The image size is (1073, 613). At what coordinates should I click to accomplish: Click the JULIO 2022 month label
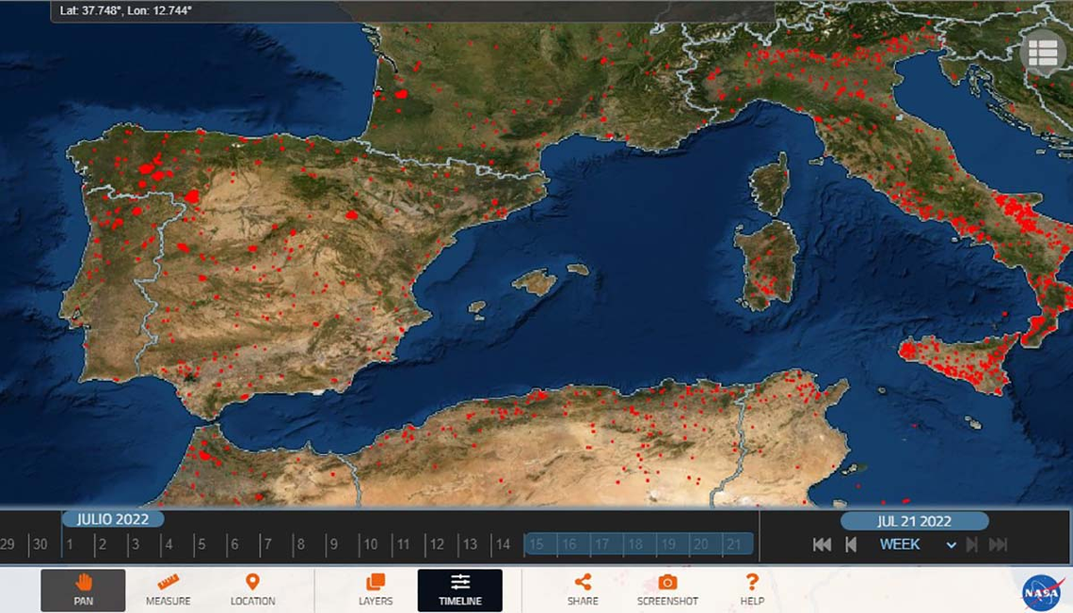pyautogui.click(x=112, y=518)
